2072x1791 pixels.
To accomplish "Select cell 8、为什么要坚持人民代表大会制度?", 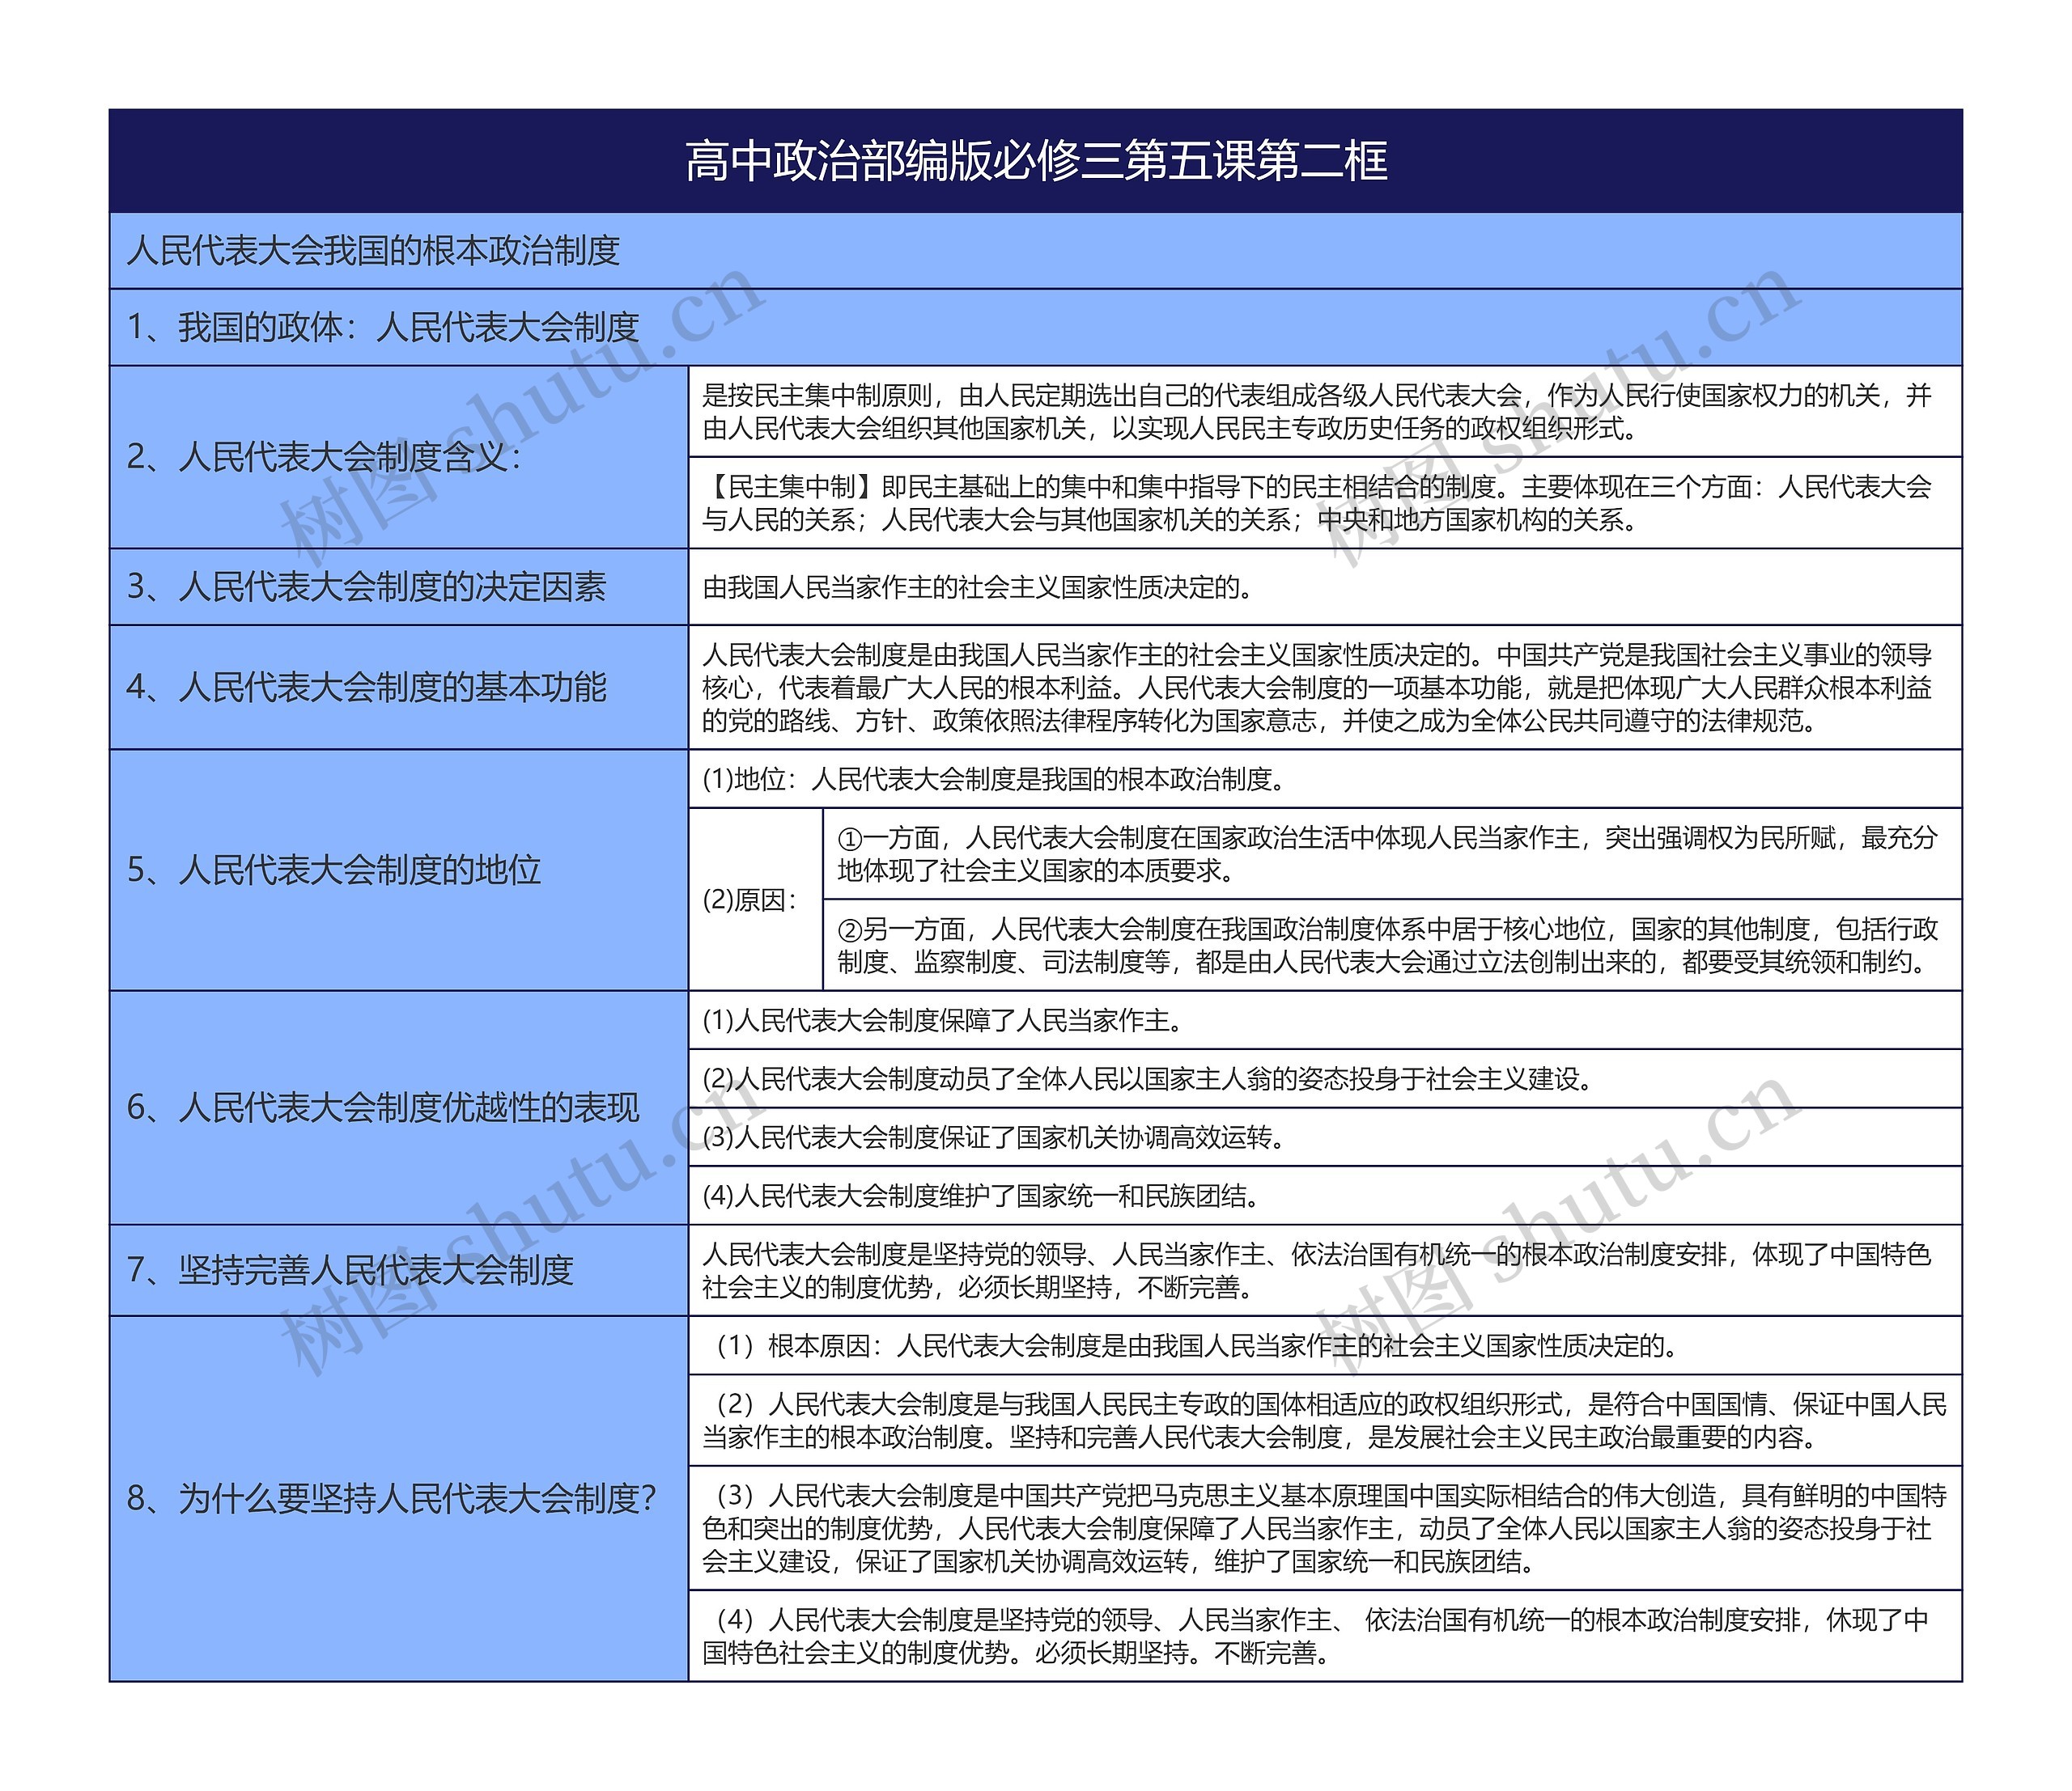I will click(399, 1498).
